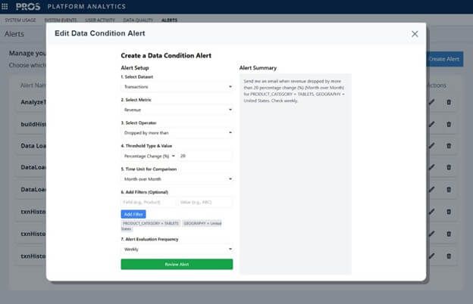The image size is (473, 304).
Task: Click the edit pencil in the AnalyzeT row
Action: [x=431, y=103]
